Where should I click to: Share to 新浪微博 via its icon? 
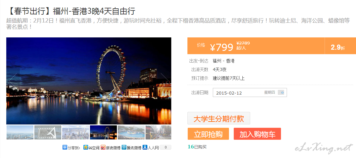(103, 147)
